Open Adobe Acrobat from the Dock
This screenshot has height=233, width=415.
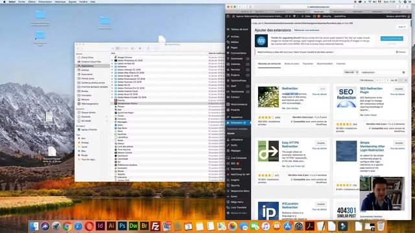coord(310,226)
